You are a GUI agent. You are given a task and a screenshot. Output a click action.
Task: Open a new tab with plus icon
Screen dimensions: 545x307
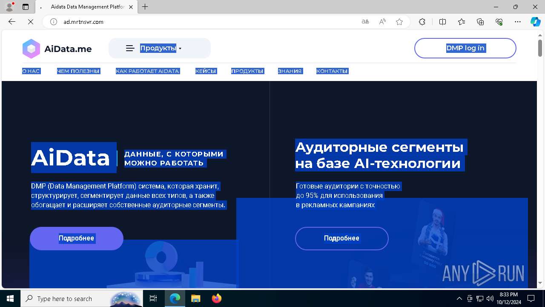click(145, 7)
